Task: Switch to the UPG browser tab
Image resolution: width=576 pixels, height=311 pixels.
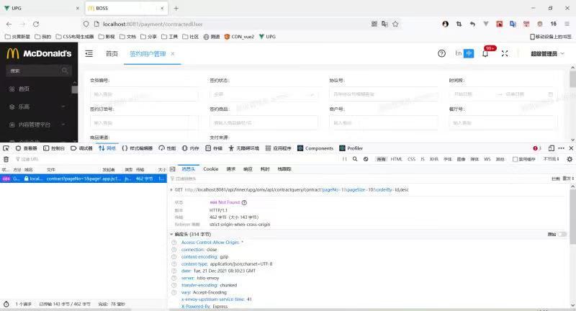Action: 41,8
